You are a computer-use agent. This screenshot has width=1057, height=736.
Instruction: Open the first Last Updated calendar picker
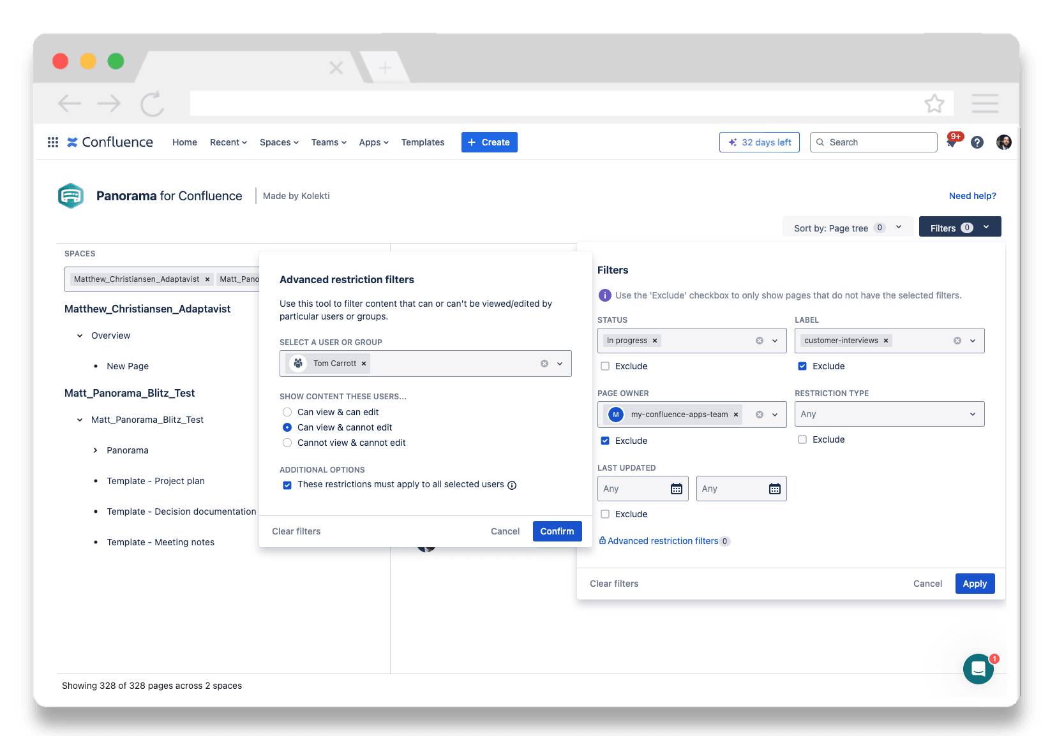[677, 489]
